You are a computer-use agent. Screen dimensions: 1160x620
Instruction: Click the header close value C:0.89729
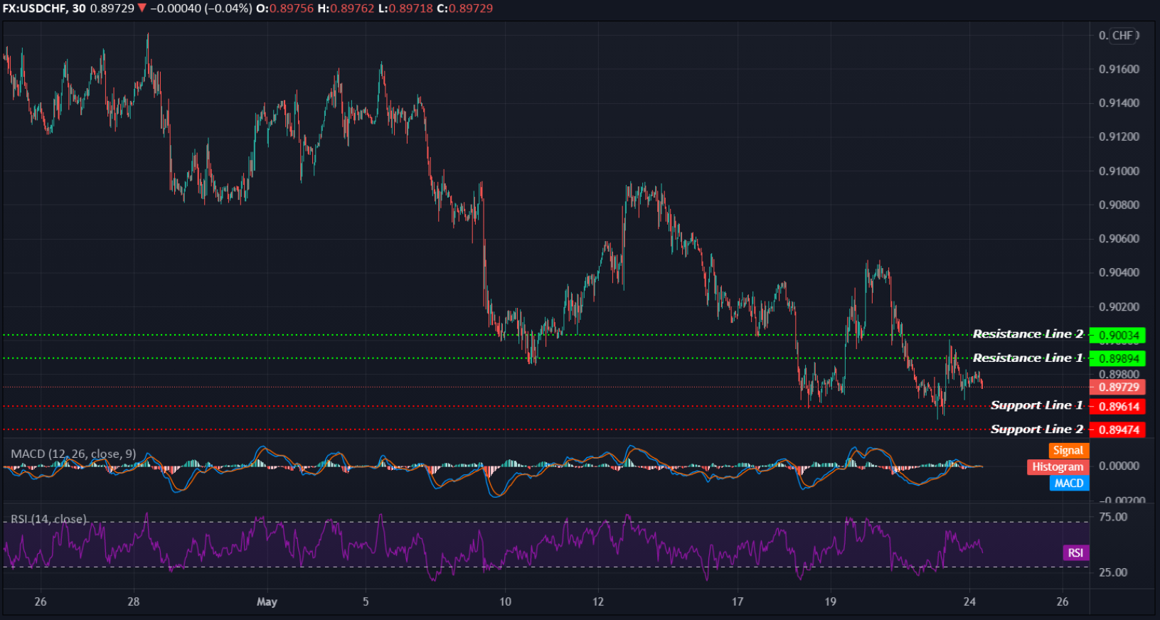tap(464, 9)
